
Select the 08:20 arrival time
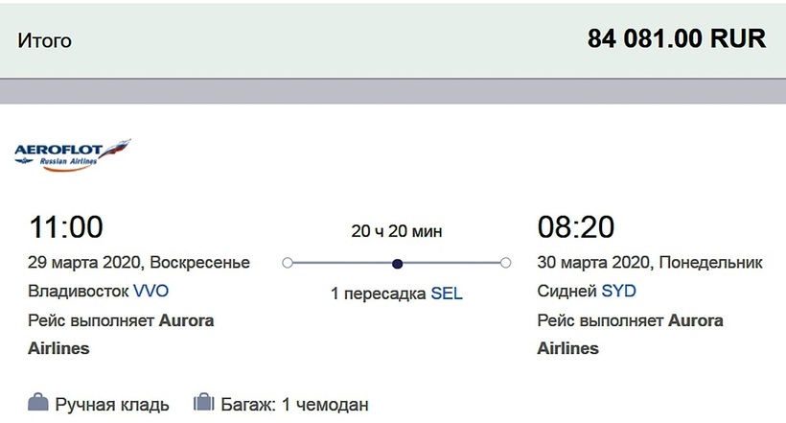(574, 227)
